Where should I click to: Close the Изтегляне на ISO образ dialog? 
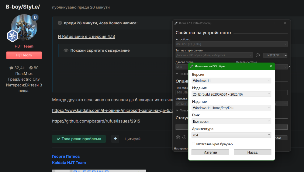click(x=271, y=66)
